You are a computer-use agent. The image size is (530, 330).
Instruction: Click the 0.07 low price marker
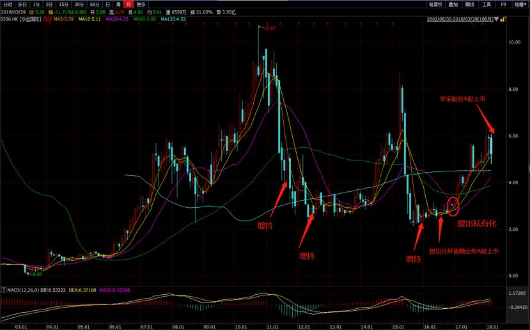[x=37, y=274]
